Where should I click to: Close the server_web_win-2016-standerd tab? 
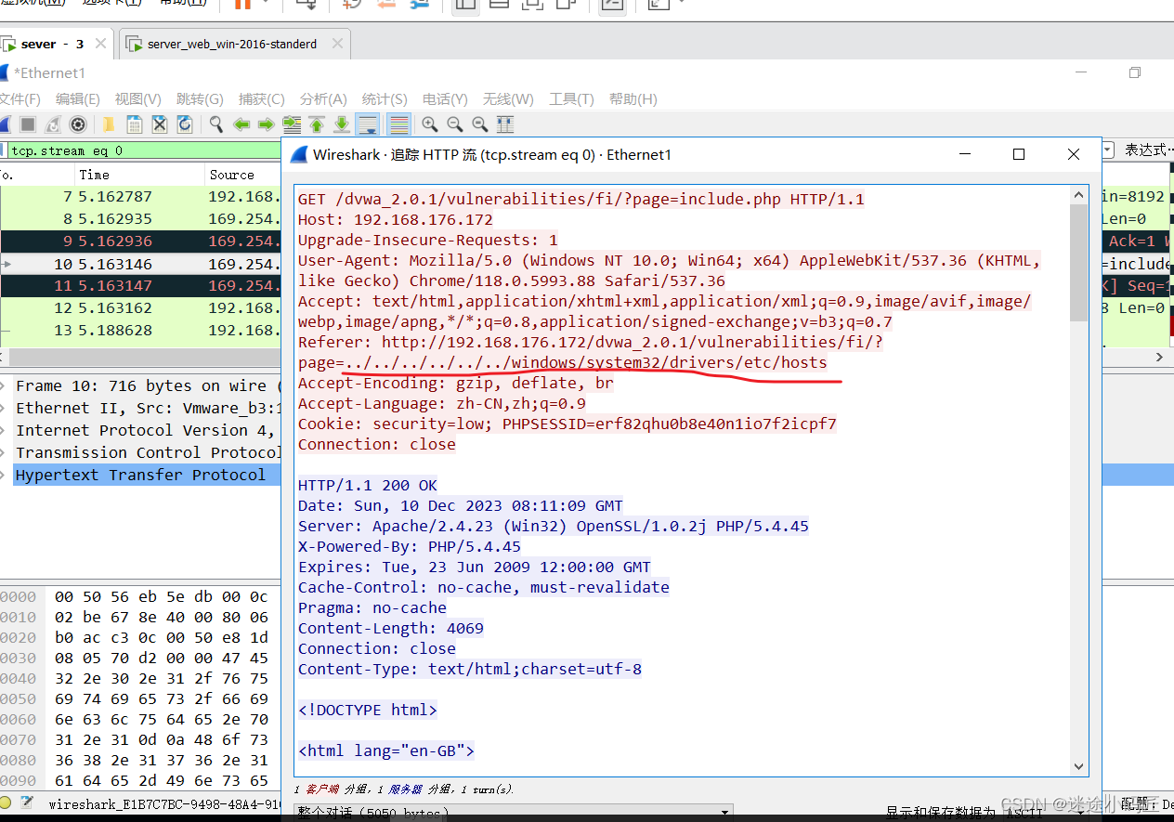pos(337,44)
